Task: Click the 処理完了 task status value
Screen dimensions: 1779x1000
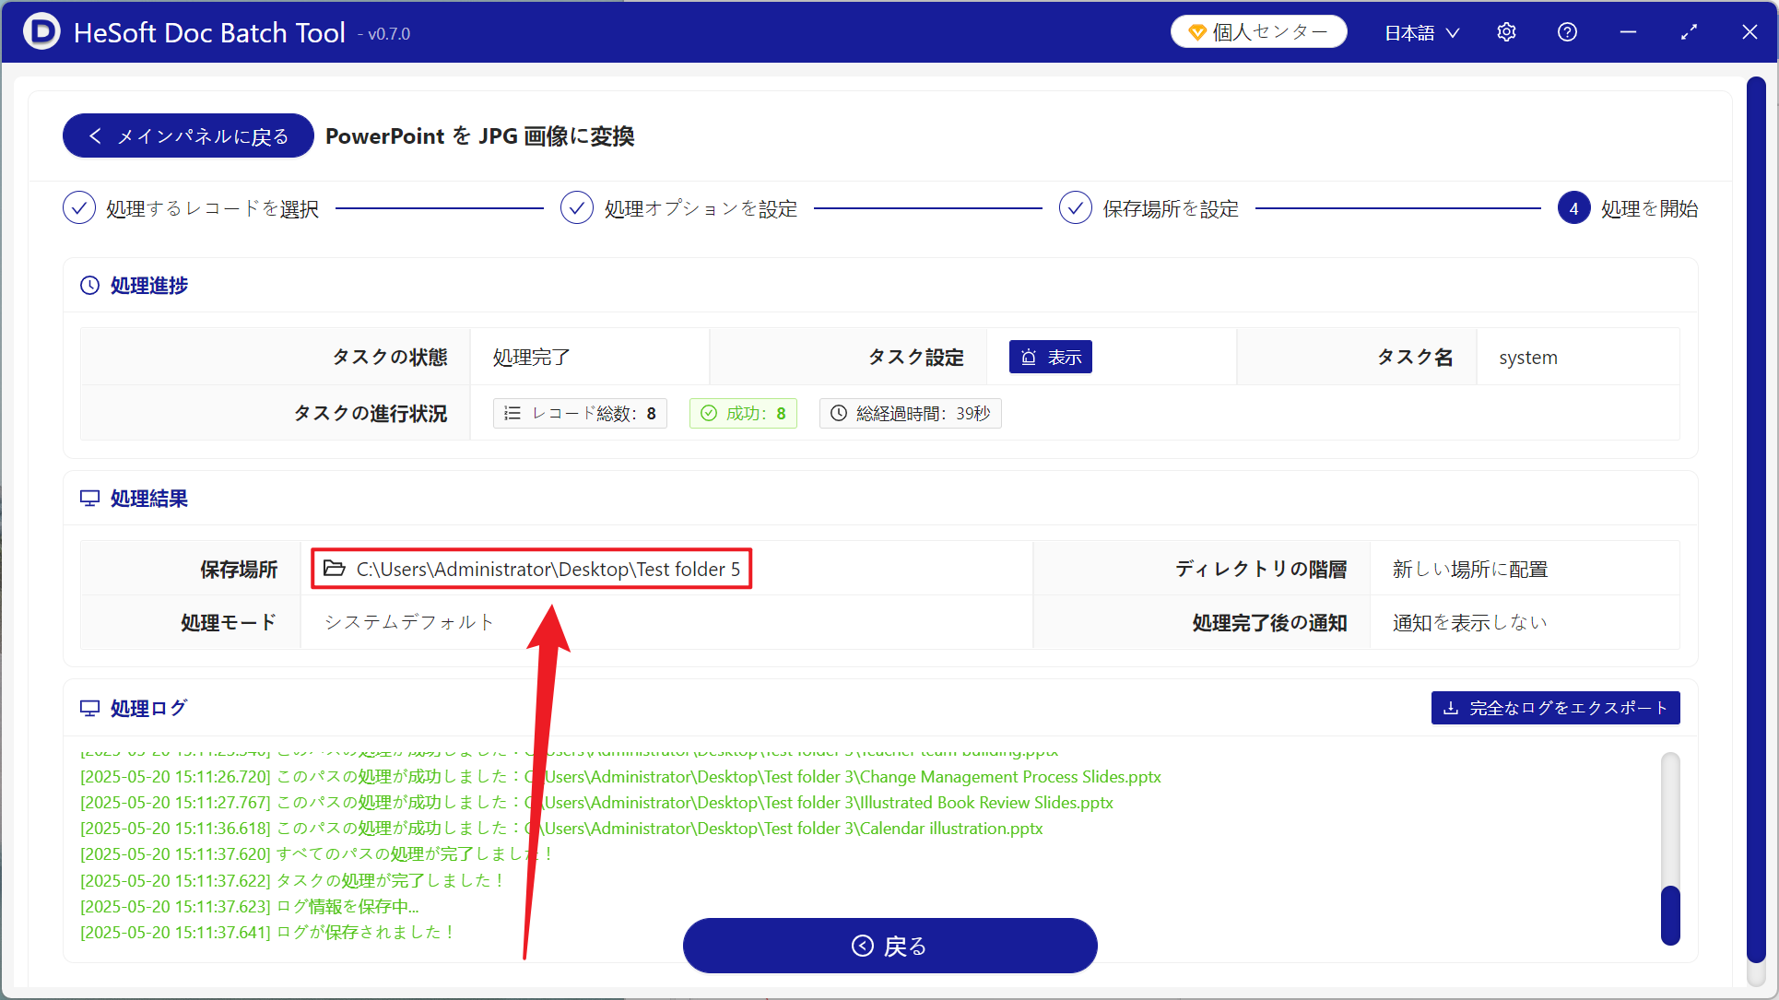Action: [532, 358]
